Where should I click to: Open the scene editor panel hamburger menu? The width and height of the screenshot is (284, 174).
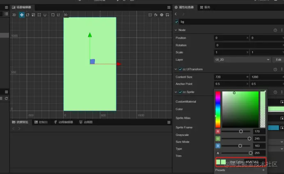[169, 7]
